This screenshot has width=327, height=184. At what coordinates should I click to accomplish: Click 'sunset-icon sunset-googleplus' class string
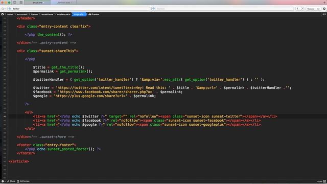tap(194, 125)
